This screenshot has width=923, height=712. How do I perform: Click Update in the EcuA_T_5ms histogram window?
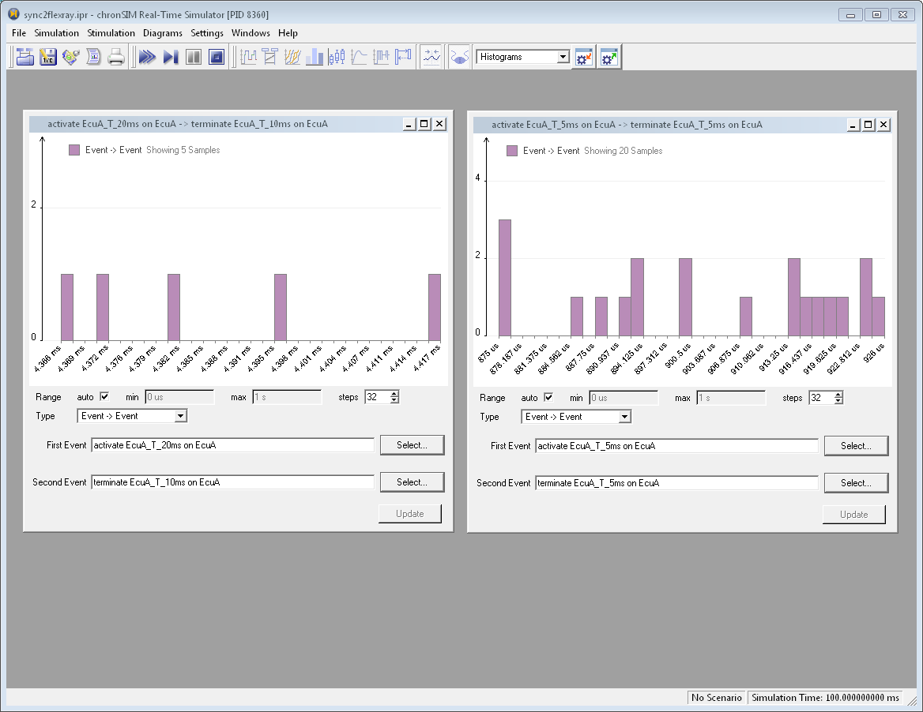(x=853, y=514)
